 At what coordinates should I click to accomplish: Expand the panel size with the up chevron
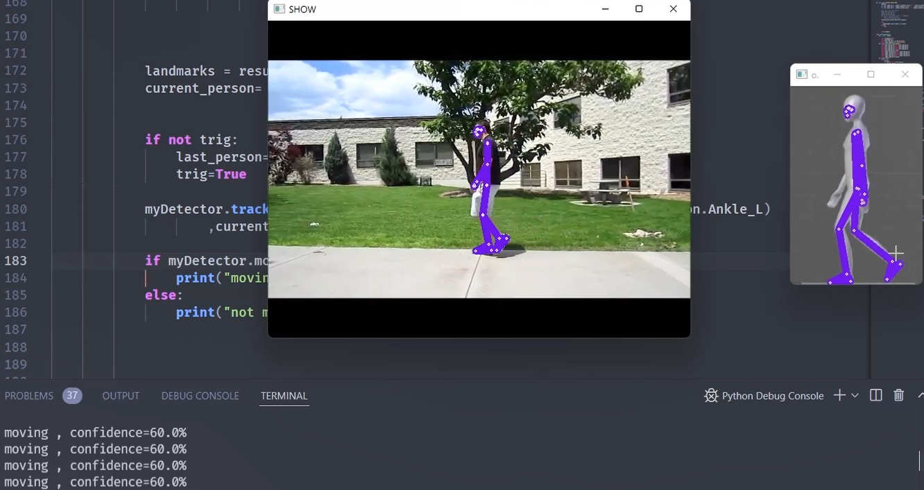tap(920, 395)
